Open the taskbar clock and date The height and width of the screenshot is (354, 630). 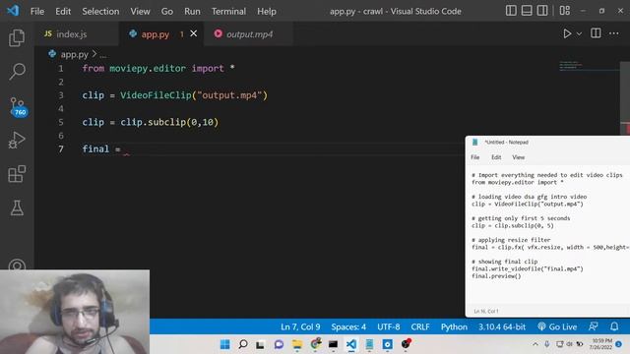coord(601,344)
